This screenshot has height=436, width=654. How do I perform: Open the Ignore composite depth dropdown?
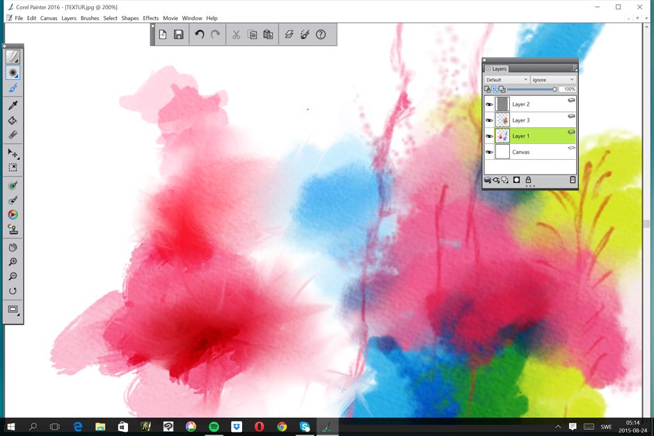click(x=553, y=79)
